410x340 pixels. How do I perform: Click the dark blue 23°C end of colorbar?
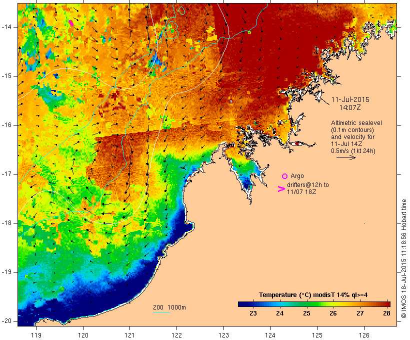[246, 304]
